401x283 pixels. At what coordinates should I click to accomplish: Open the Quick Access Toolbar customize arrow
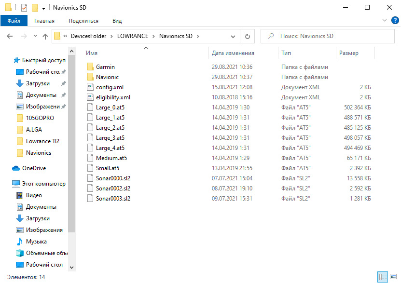click(44, 8)
